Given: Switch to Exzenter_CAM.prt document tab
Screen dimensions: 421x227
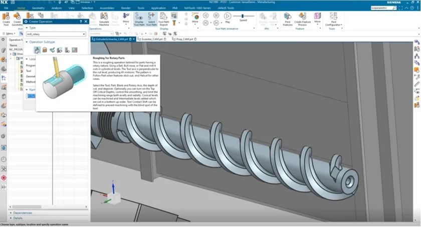Looking at the screenshot, I should pyautogui.click(x=152, y=39).
